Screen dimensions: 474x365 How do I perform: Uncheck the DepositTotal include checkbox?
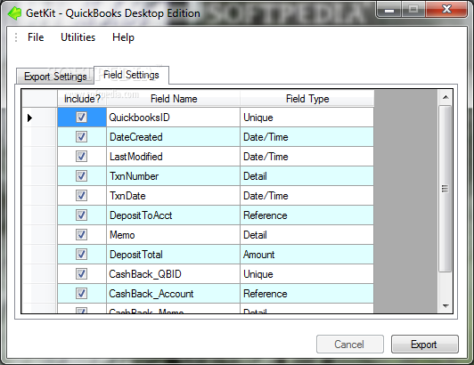pos(81,255)
